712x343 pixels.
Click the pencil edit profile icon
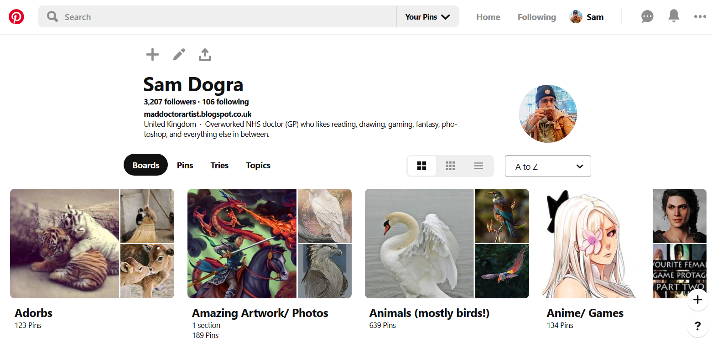click(x=179, y=55)
